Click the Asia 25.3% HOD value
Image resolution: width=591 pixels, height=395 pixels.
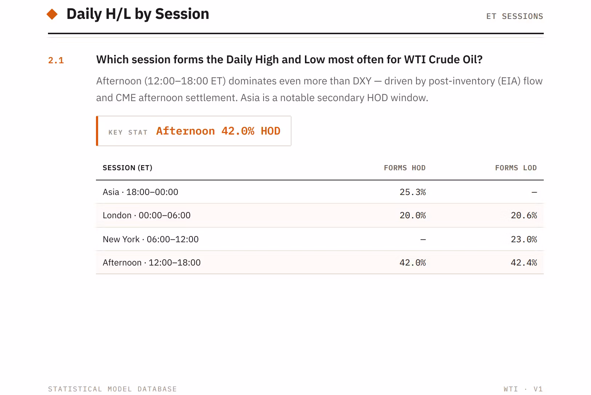pyautogui.click(x=413, y=192)
